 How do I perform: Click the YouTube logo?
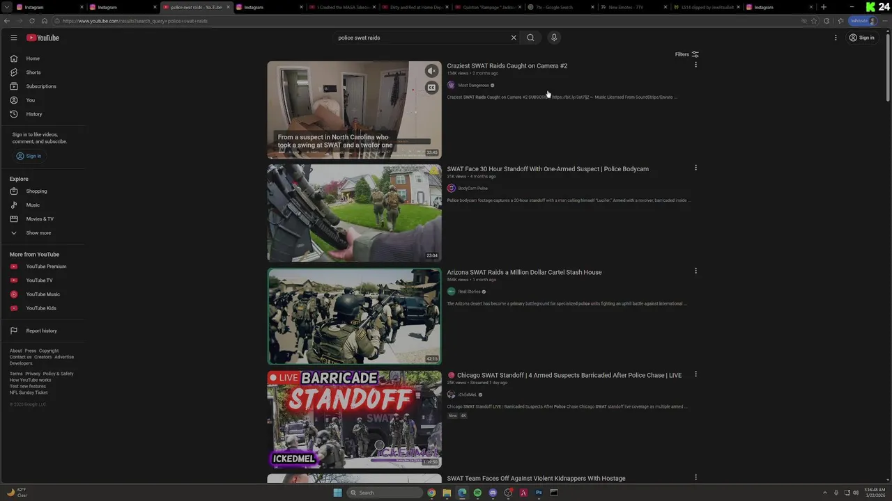43,38
